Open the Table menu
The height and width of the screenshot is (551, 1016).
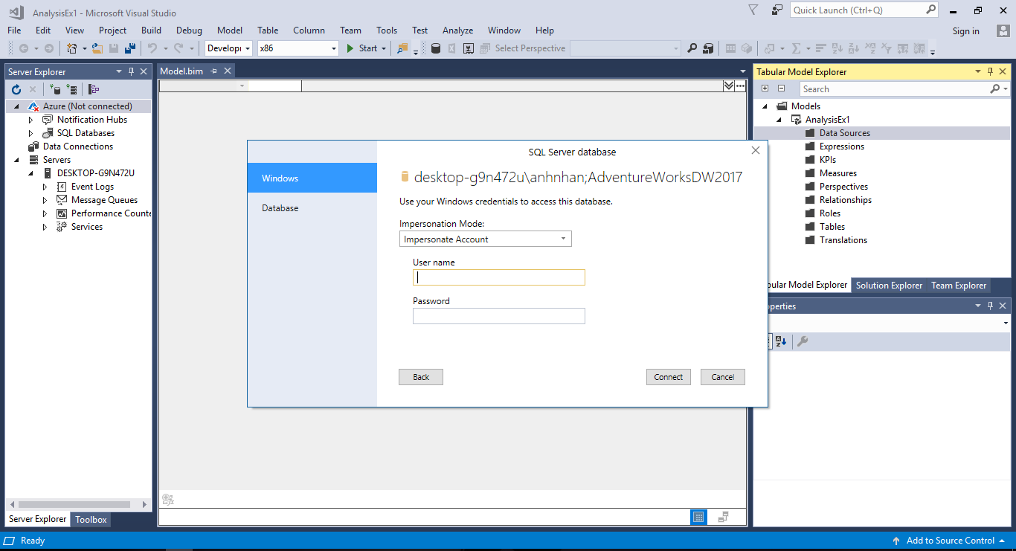click(268, 30)
